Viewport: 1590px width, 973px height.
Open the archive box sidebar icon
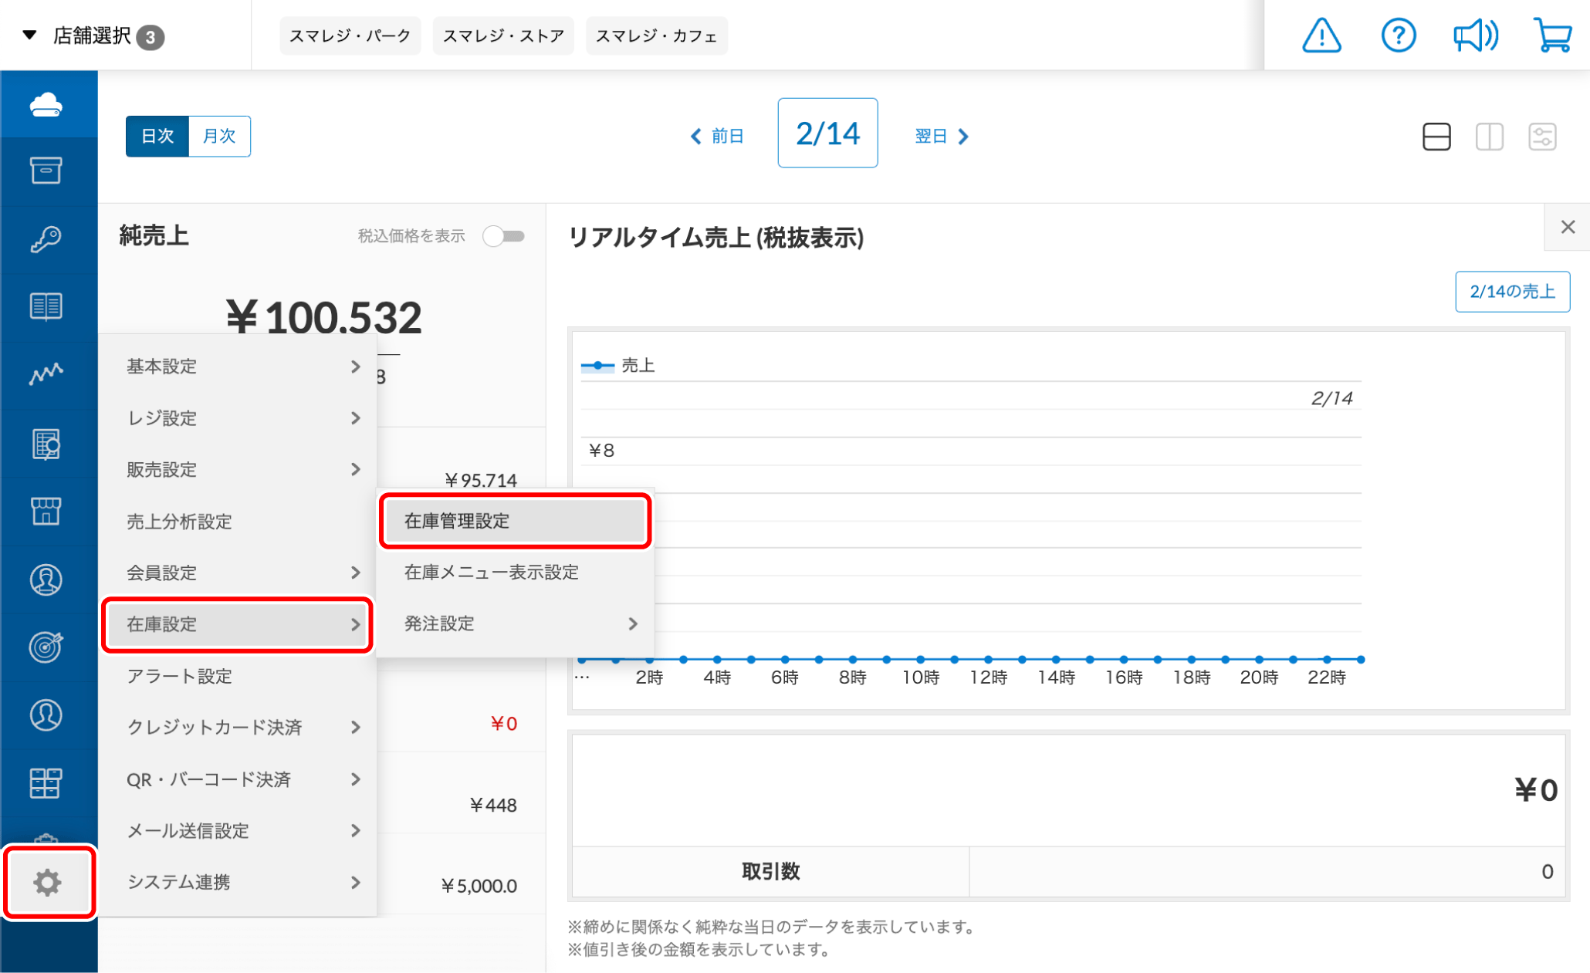[x=46, y=171]
